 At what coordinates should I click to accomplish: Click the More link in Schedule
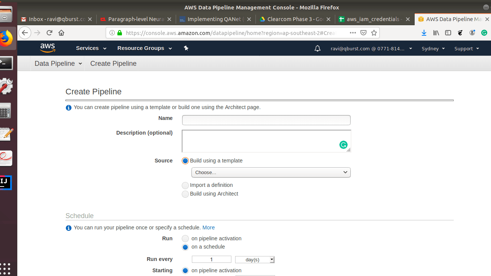point(208,227)
